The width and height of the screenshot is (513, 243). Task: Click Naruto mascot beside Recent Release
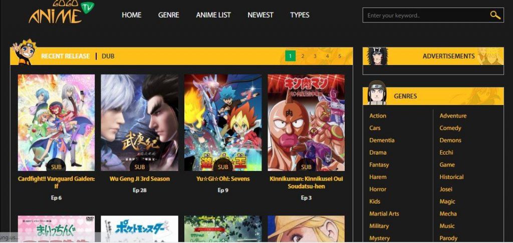[x=24, y=52]
